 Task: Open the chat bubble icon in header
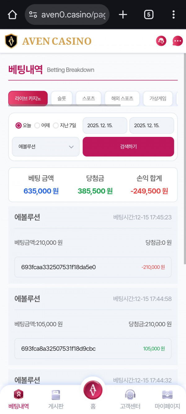(177, 41)
